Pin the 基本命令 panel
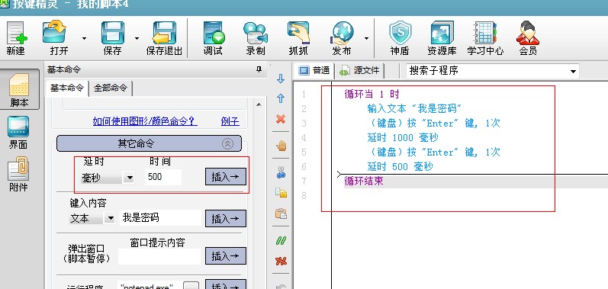Screen dimensions: 608x289 (259, 69)
